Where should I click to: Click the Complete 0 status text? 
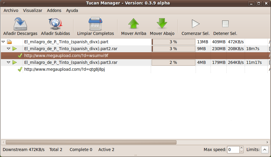tap(81, 150)
